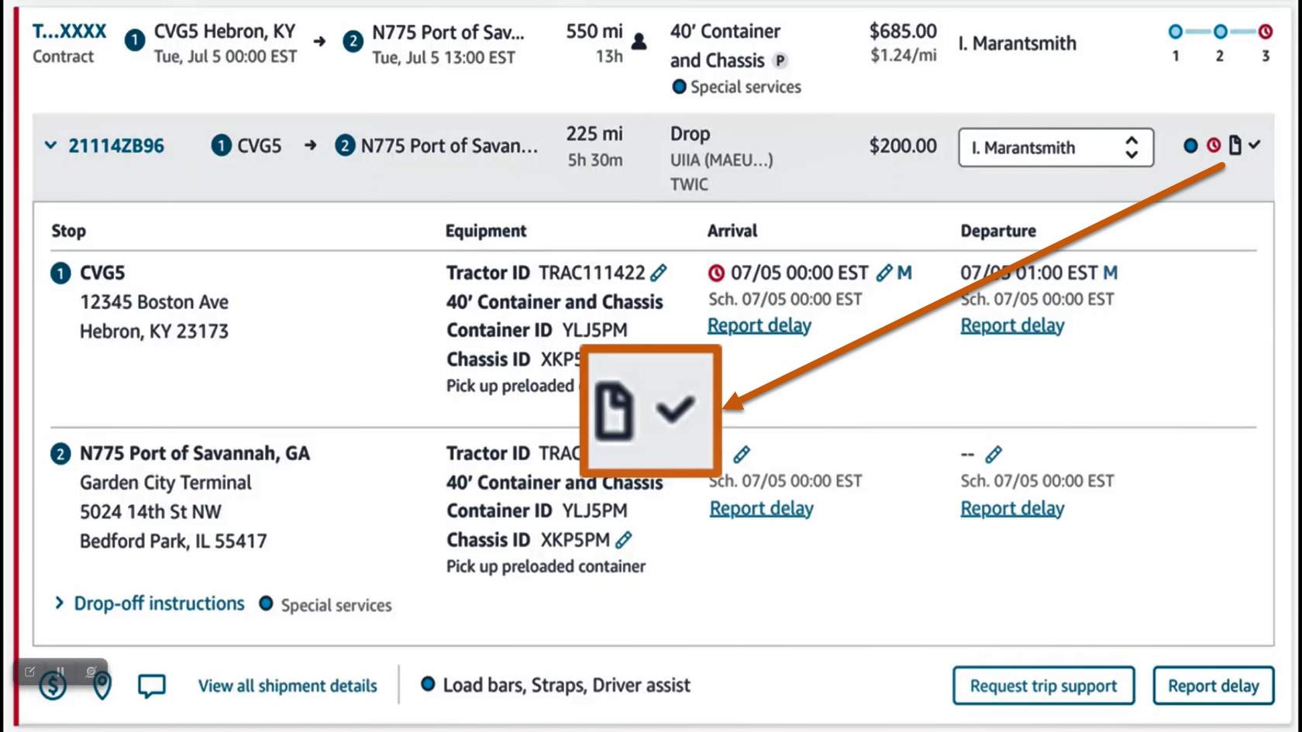The image size is (1302, 732).
Task: Click Report delay under CVG5 arrival
Action: [759, 325]
